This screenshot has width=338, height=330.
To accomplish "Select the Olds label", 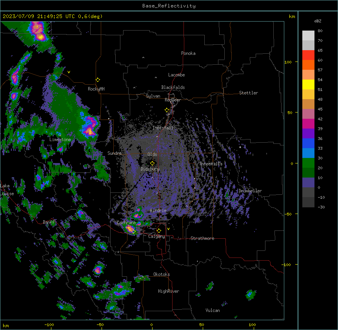I will click(152, 154).
